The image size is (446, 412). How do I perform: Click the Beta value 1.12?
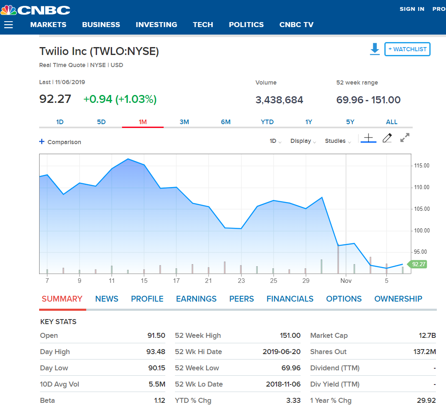(159, 400)
